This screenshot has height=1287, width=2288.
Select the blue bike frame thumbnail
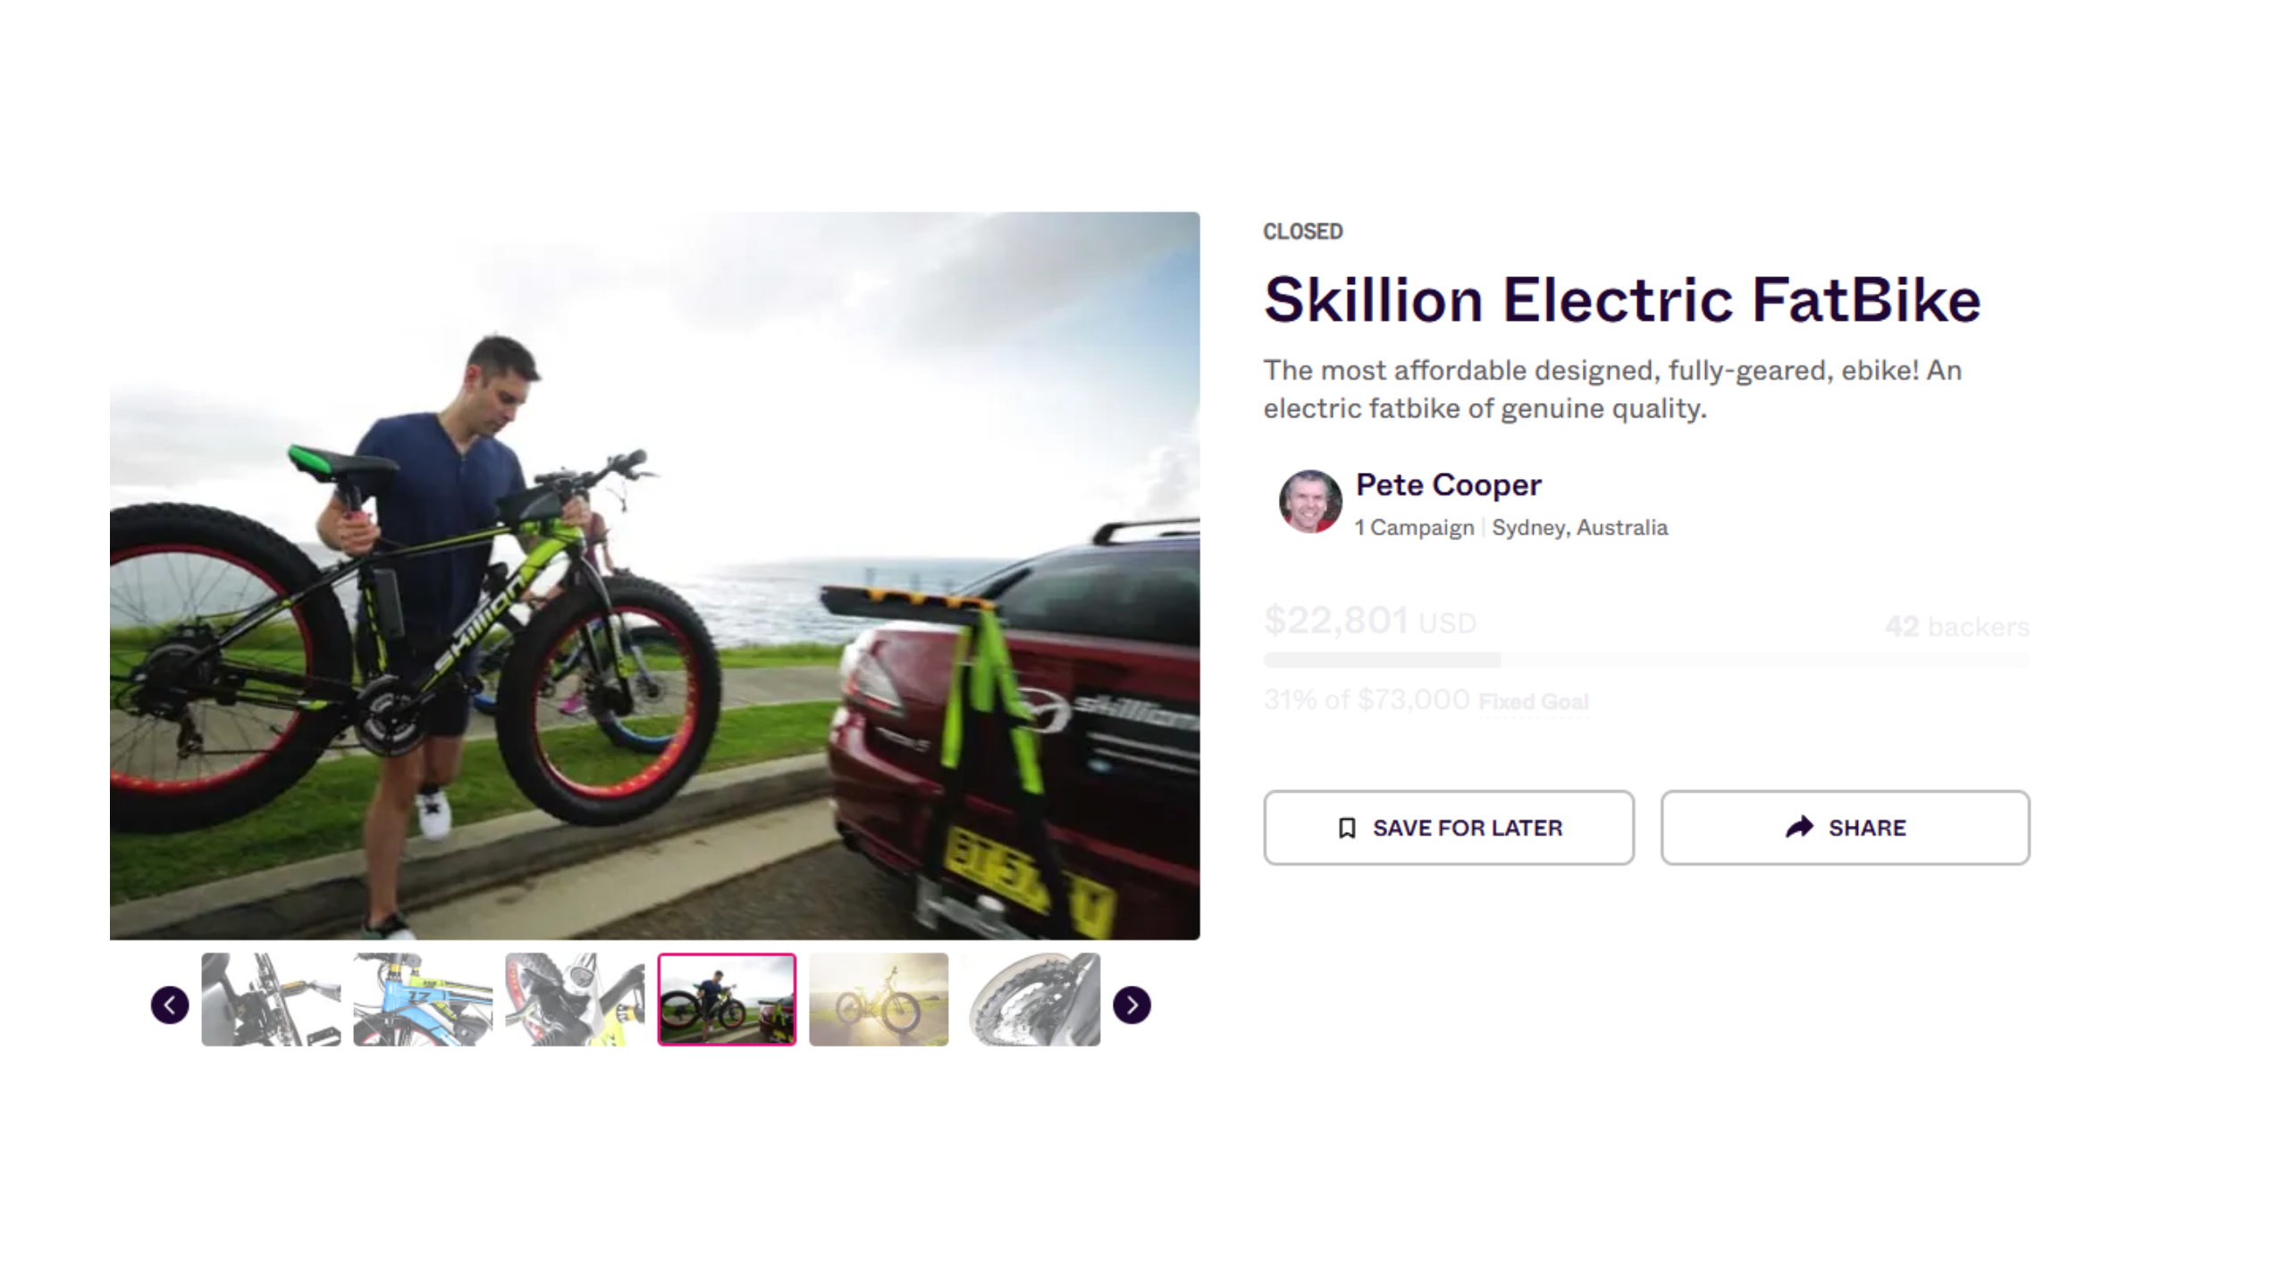(x=423, y=999)
